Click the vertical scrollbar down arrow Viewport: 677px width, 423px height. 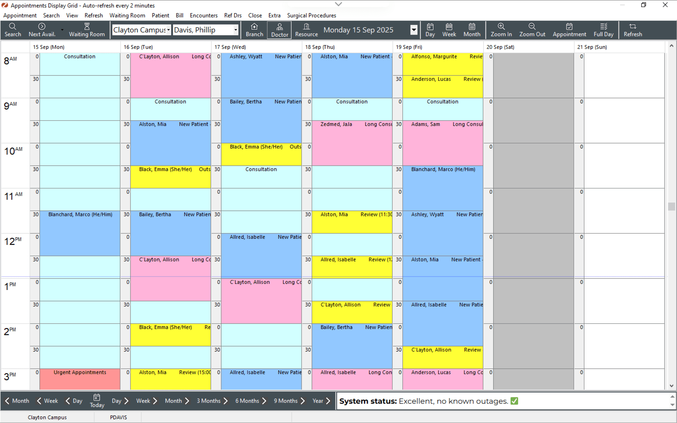pyautogui.click(x=671, y=385)
